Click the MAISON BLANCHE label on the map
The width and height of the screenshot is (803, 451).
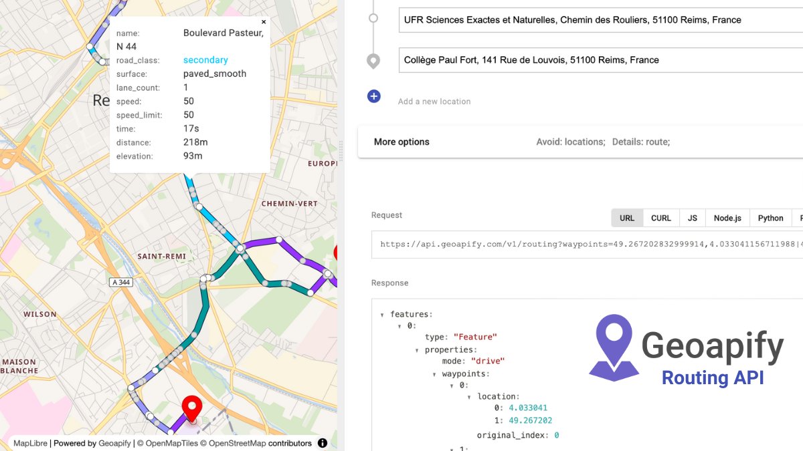pos(18,366)
